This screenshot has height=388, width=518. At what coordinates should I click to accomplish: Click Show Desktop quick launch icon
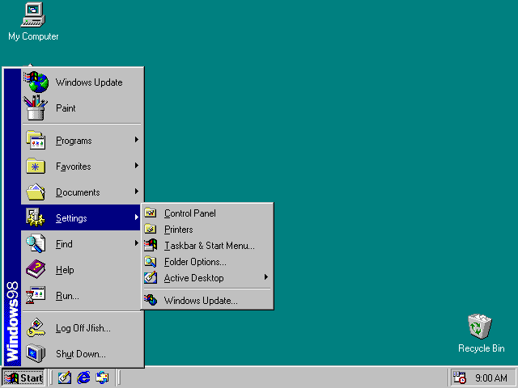tap(65, 377)
